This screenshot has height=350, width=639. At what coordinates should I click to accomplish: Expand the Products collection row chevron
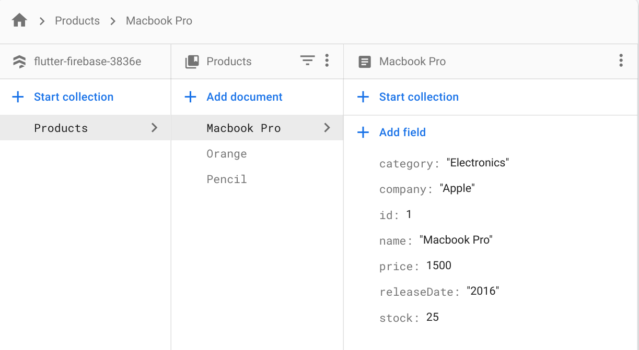(x=154, y=128)
